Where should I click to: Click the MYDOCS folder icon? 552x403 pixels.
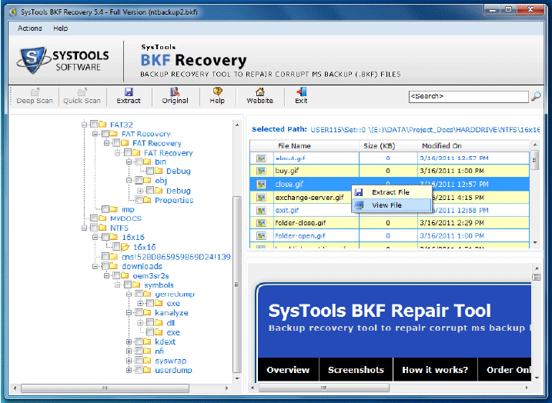103,218
